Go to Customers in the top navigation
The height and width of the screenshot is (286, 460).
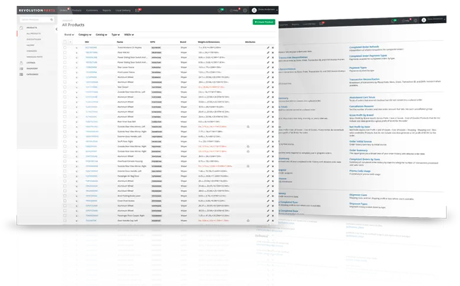click(92, 10)
